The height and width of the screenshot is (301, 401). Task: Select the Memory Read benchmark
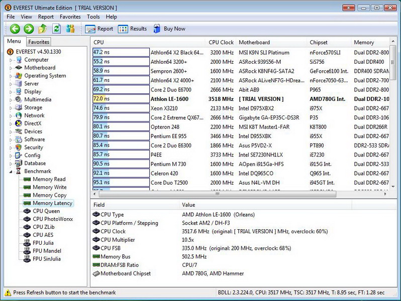point(49,179)
